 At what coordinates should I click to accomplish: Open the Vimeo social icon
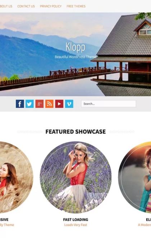coord(69,104)
